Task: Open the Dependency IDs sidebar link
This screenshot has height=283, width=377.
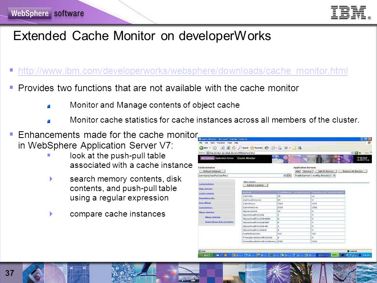Action: [x=207, y=198]
